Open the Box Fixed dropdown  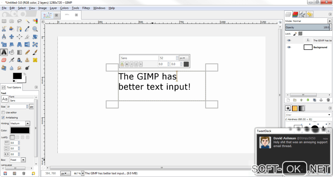click(x=24, y=160)
